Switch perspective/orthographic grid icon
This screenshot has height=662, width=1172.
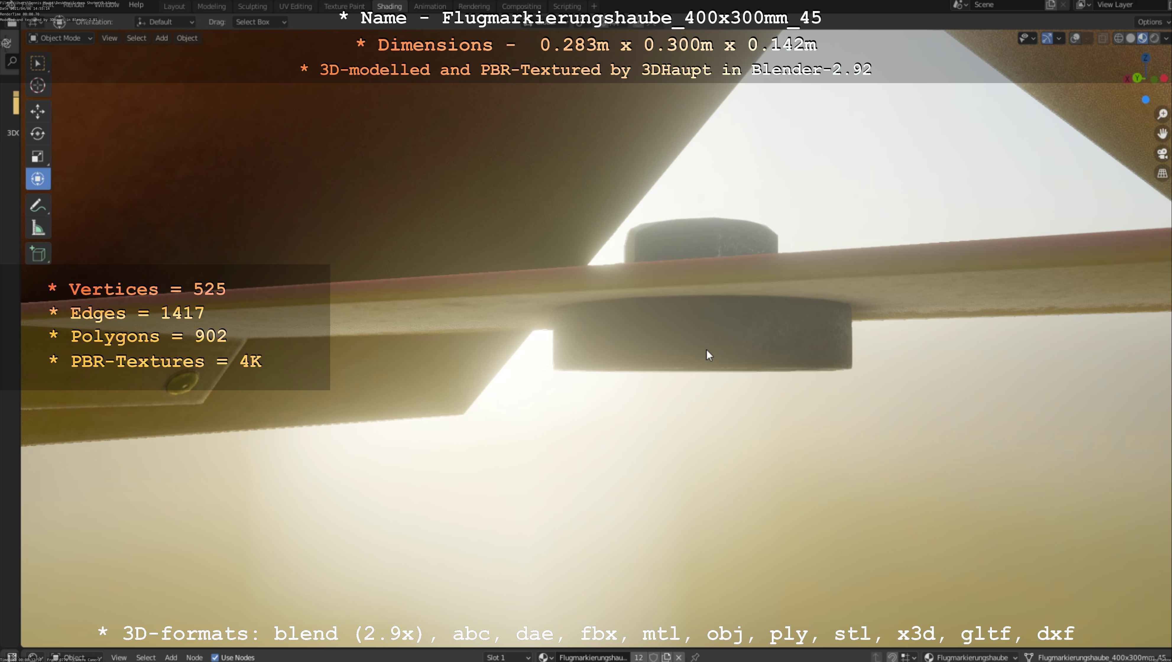coord(1163,173)
